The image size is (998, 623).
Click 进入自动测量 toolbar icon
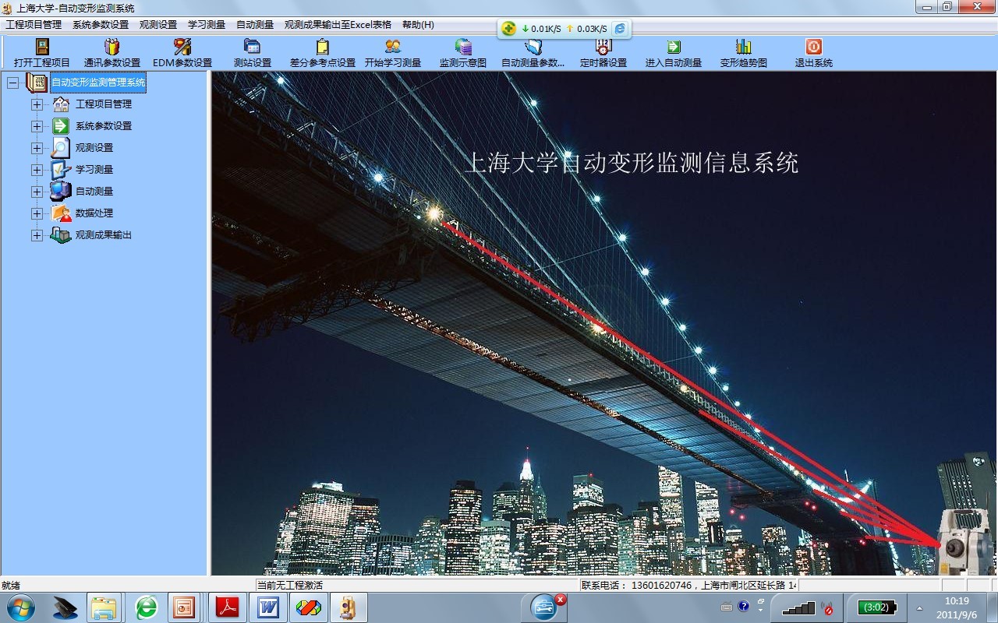pos(674,48)
